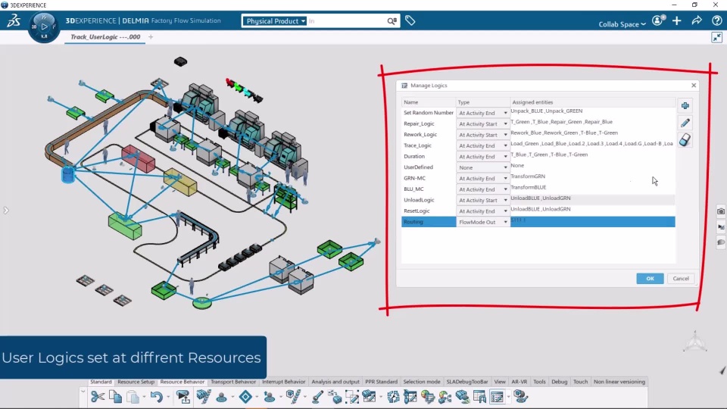Click the expand view icon below the top bar
Image resolution: width=727 pixels, height=409 pixels.
pos(717,38)
